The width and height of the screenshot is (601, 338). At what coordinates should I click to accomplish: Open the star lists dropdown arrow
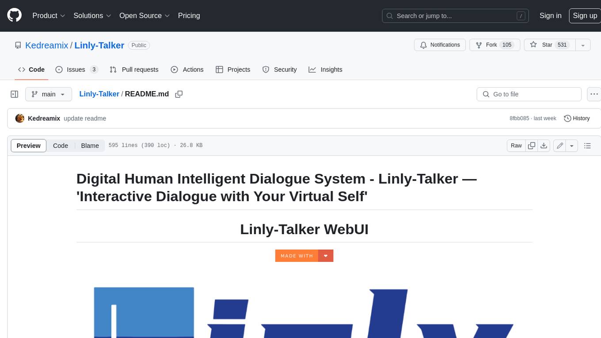(x=583, y=45)
